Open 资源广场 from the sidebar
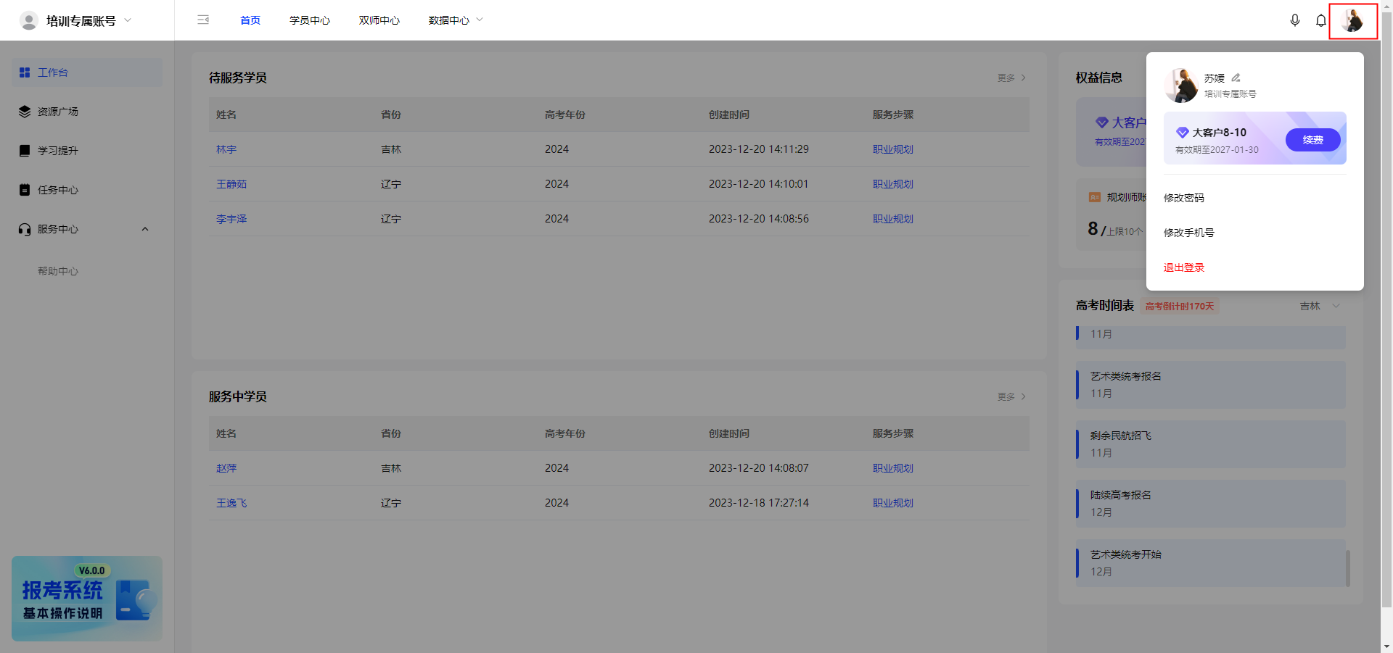The image size is (1393, 653). coord(58,112)
